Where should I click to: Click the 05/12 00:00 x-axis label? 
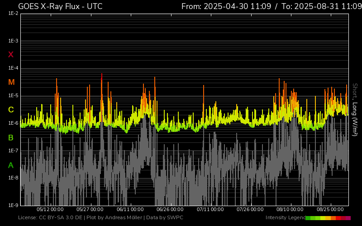[50, 210]
